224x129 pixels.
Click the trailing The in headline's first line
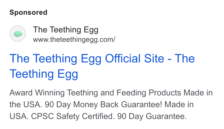coord(185,58)
